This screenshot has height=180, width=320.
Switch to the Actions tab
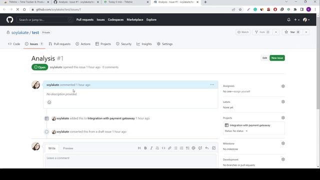(x=83, y=44)
